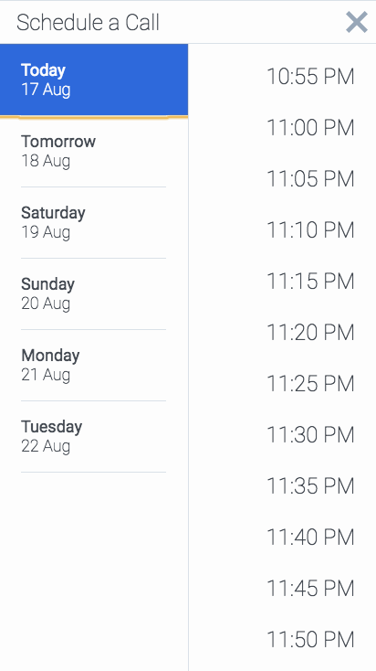The width and height of the screenshot is (376, 671).
Task: Select 11:30 PM time slot
Action: [x=310, y=435]
